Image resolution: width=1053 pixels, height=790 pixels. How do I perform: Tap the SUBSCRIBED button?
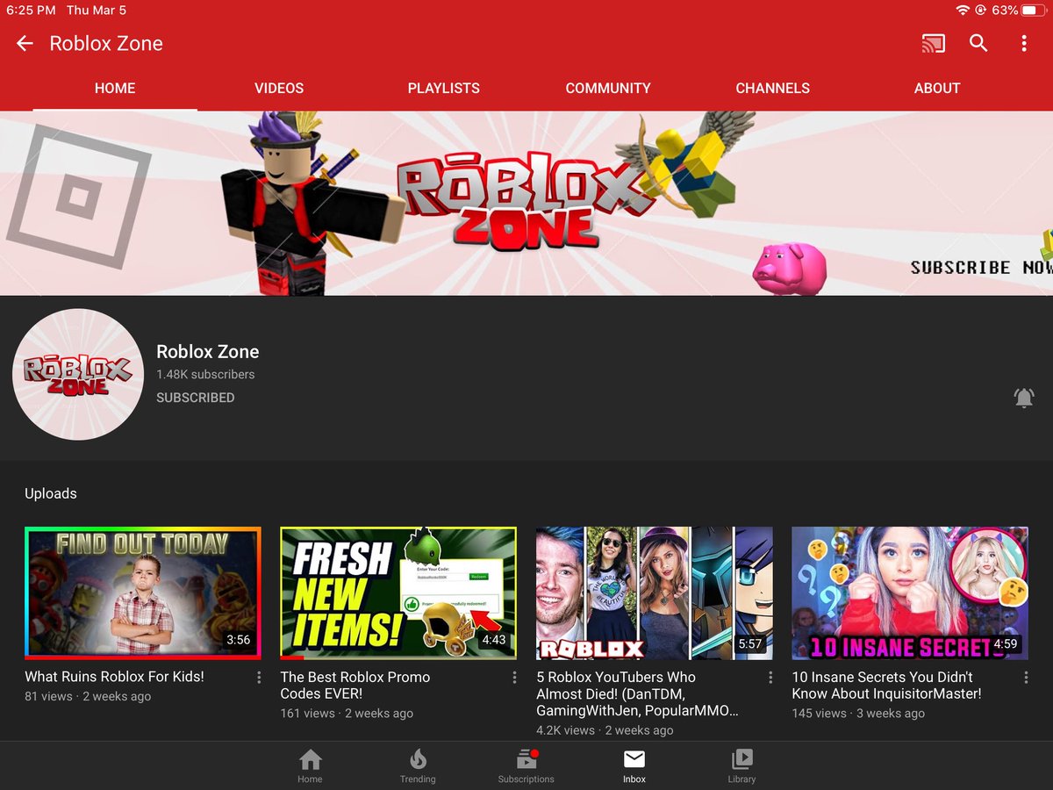[x=195, y=398]
